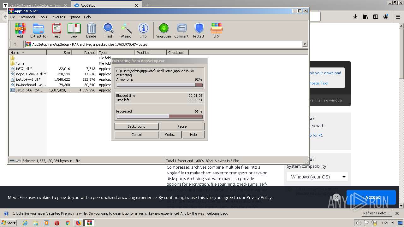Sort by Size column header
404x227 pixels.
[59, 53]
